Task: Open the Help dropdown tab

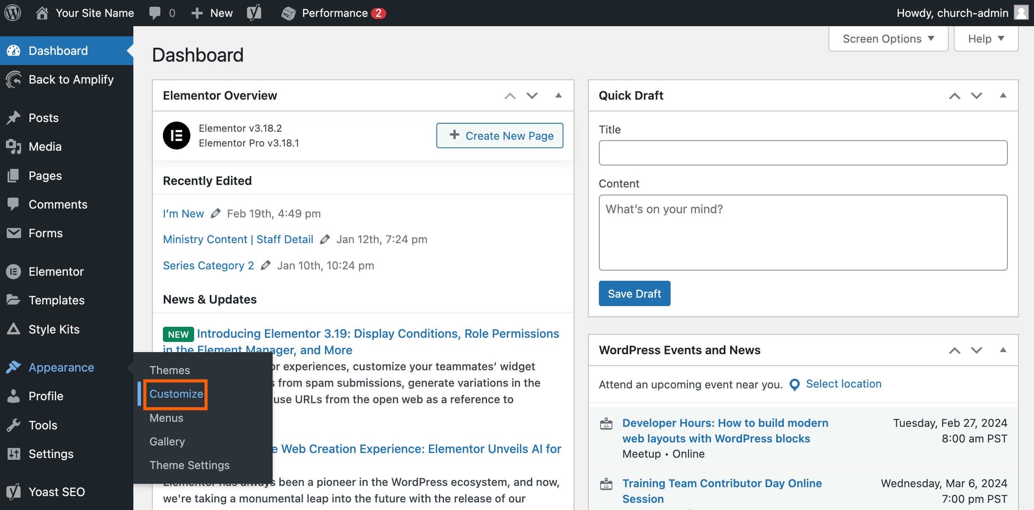Action: coord(985,38)
